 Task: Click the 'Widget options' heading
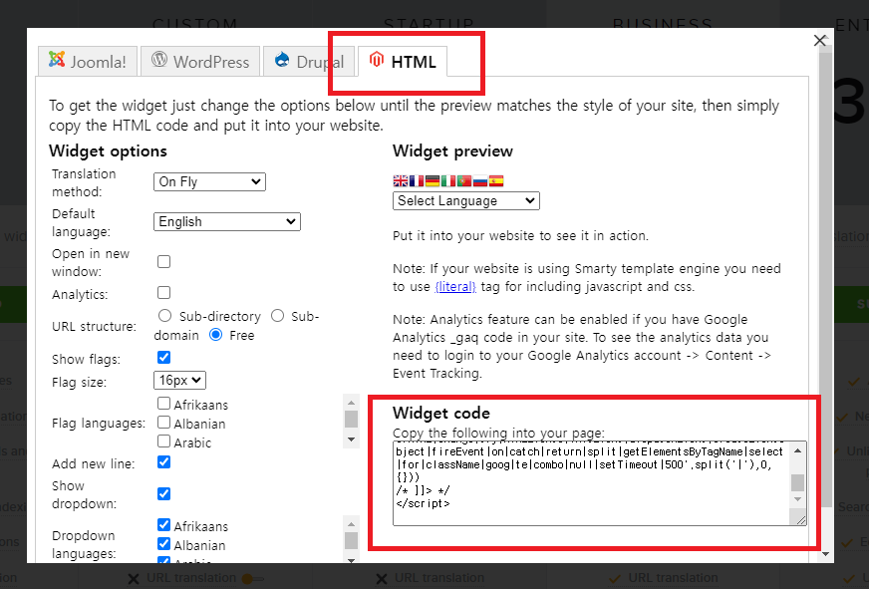point(108,150)
